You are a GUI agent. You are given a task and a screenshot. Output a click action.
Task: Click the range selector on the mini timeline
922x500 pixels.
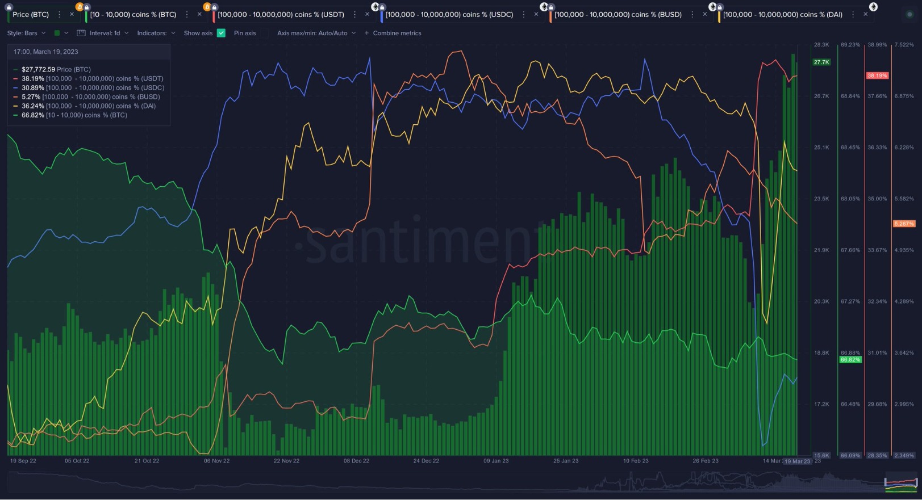pyautogui.click(x=900, y=484)
